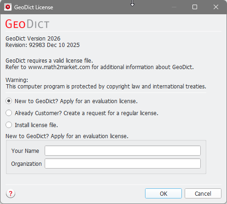Click the 'Your Name' label

point(25,151)
